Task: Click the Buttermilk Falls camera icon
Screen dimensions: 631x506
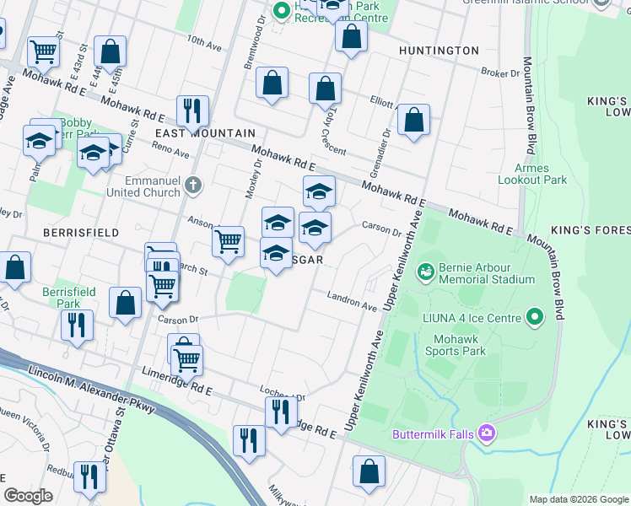Action: [487, 433]
